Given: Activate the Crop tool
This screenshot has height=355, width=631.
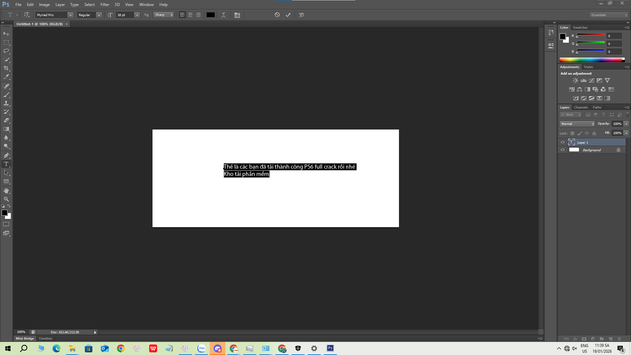Looking at the screenshot, I should (x=6, y=68).
